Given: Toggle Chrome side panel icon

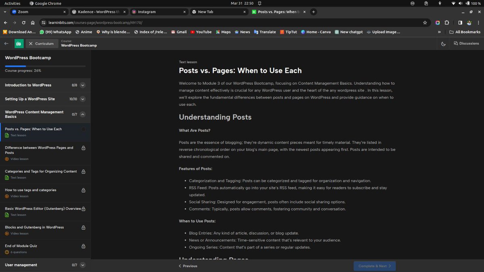Looking at the screenshot, I should tap(460, 23).
